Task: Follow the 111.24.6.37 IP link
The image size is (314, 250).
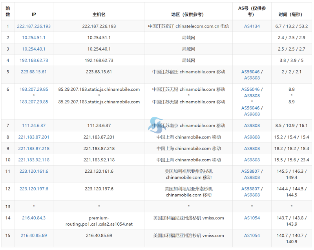Action: (x=34, y=126)
